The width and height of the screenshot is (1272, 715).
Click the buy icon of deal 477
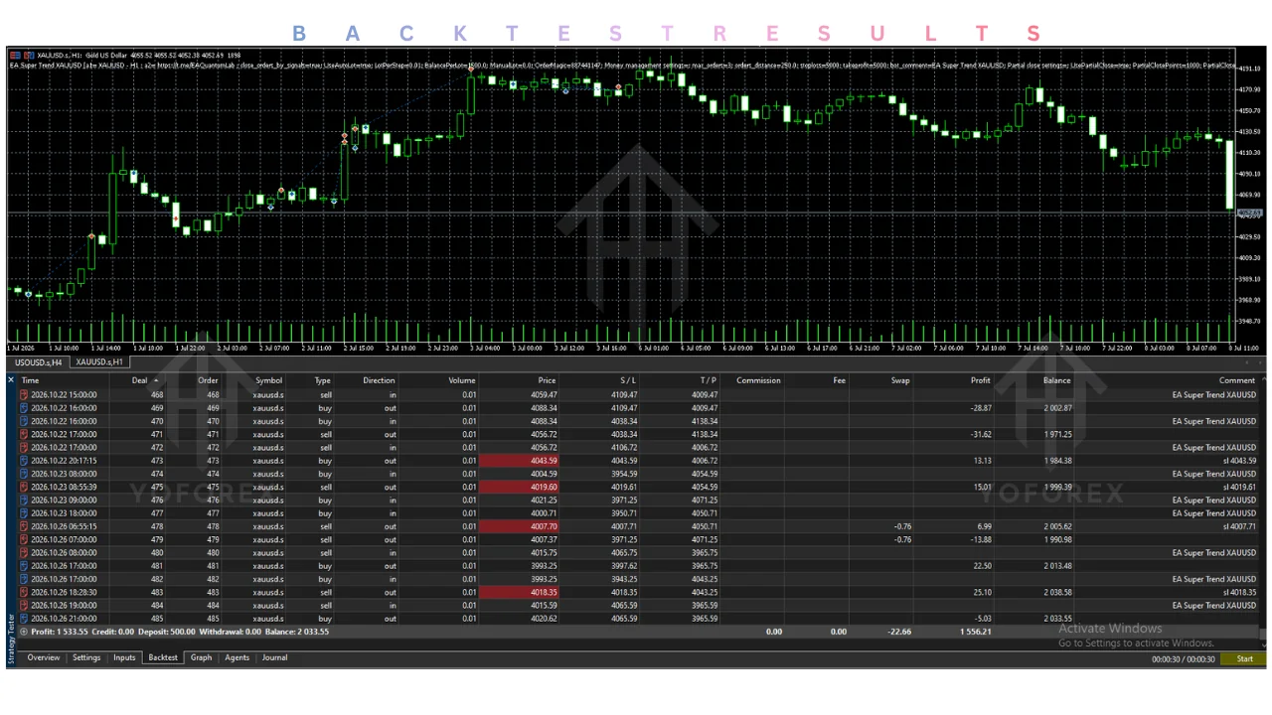[24, 513]
